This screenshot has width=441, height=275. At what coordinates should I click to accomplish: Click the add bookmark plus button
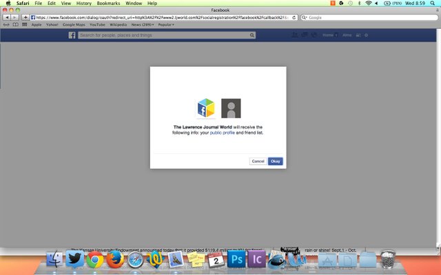(x=25, y=17)
